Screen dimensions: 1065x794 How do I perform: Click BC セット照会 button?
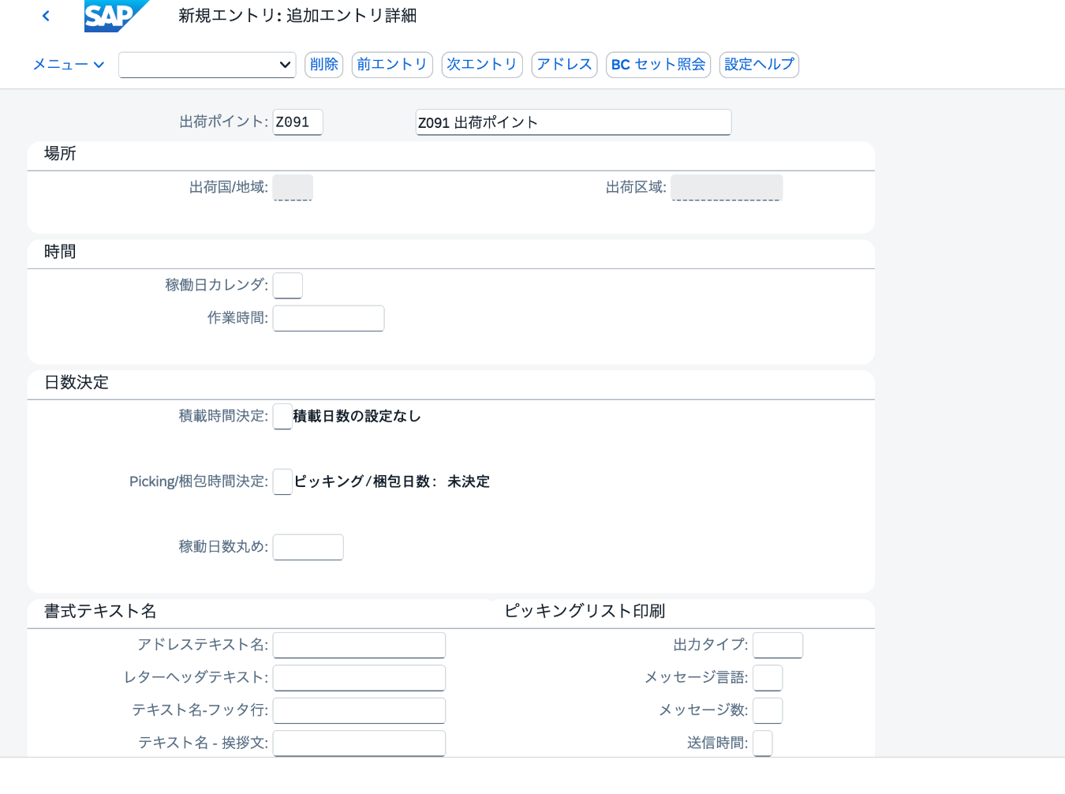(658, 65)
